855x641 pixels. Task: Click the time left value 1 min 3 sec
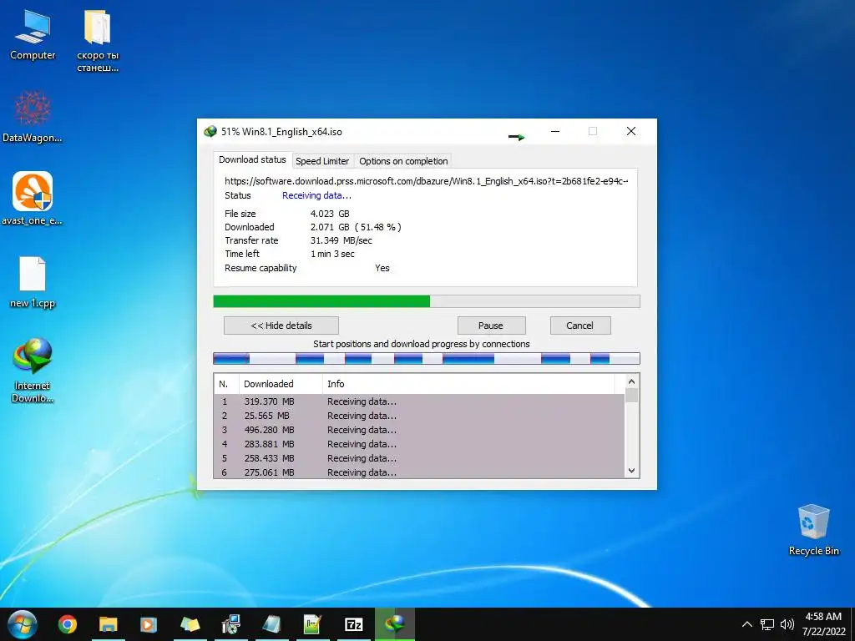click(x=332, y=254)
